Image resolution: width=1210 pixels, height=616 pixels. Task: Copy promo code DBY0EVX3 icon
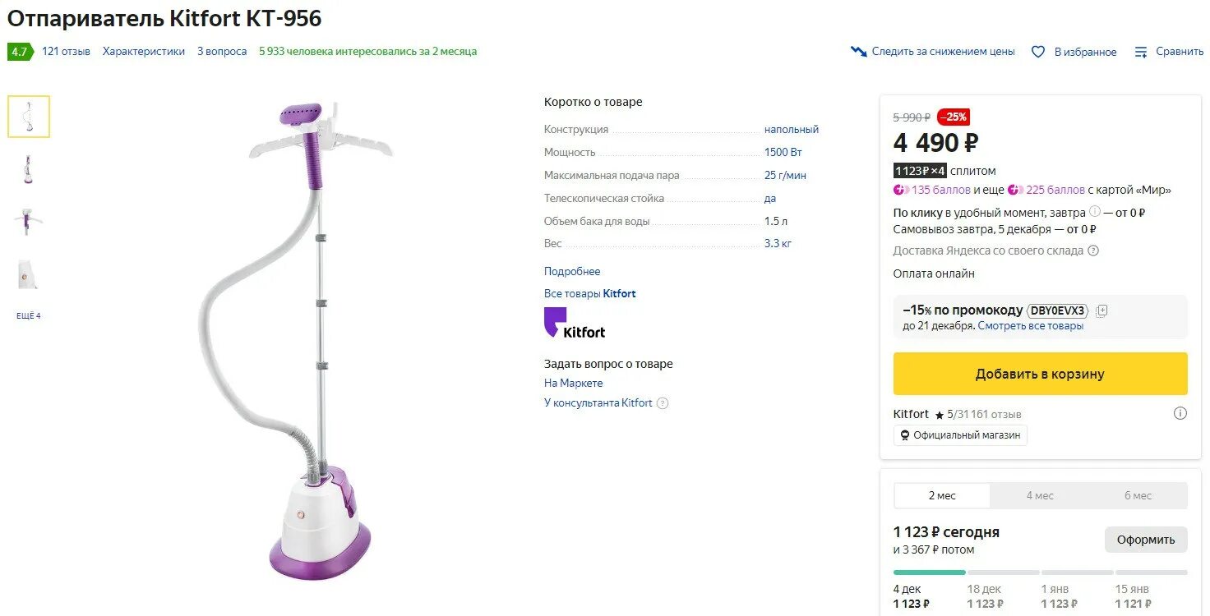click(1102, 310)
